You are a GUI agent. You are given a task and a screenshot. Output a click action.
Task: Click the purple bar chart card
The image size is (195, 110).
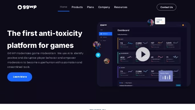coord(166,76)
